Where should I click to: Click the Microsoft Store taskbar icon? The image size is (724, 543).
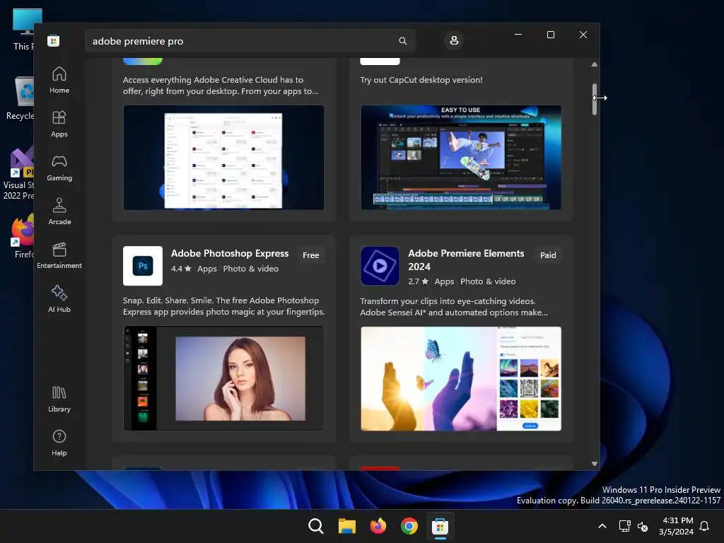440,526
